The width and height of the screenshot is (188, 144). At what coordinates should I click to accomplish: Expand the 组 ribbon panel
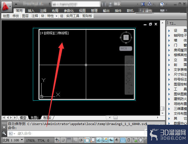click(62, 16)
